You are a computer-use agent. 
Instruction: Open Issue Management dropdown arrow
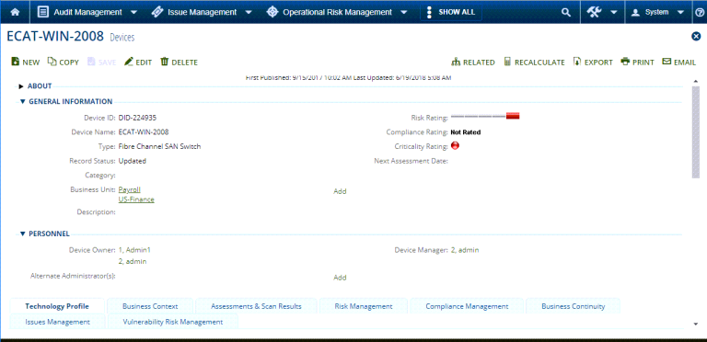click(x=249, y=13)
